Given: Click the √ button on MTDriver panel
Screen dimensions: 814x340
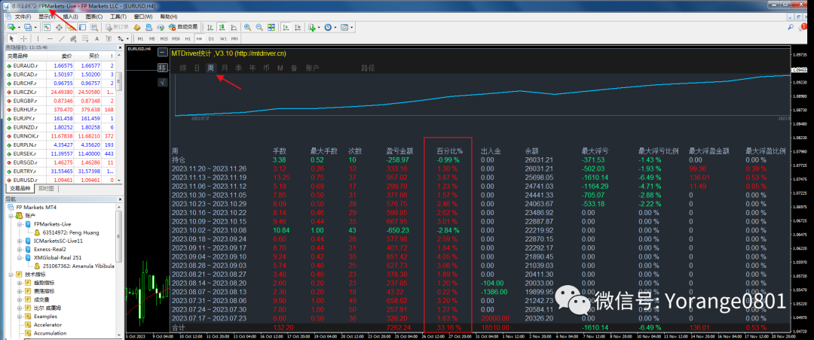Looking at the screenshot, I should [163, 82].
